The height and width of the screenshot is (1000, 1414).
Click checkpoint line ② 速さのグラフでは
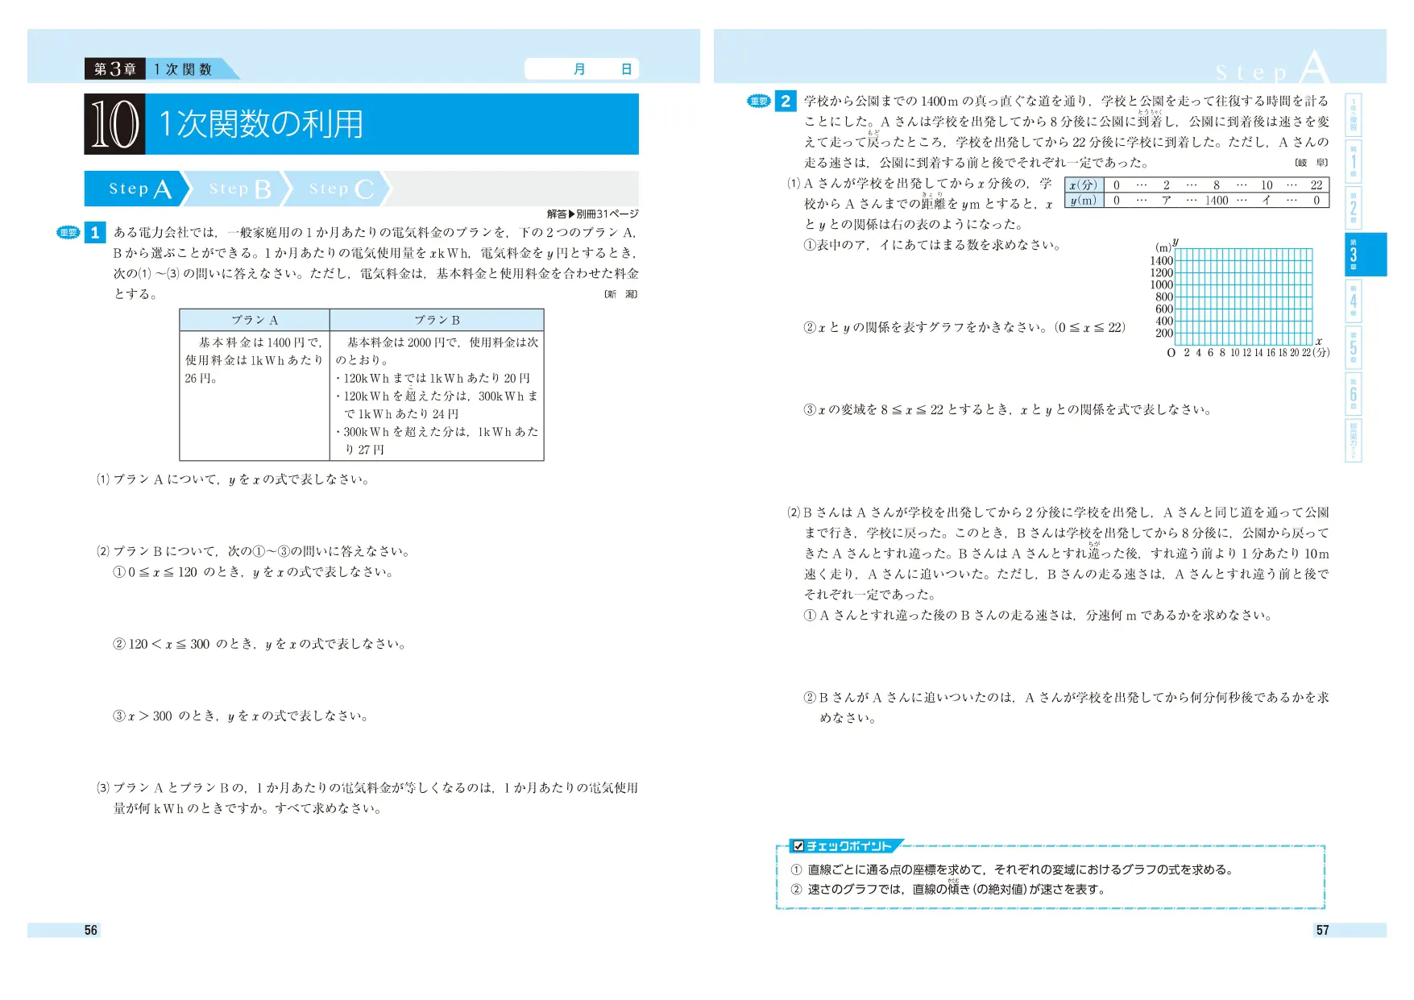[x=949, y=890]
